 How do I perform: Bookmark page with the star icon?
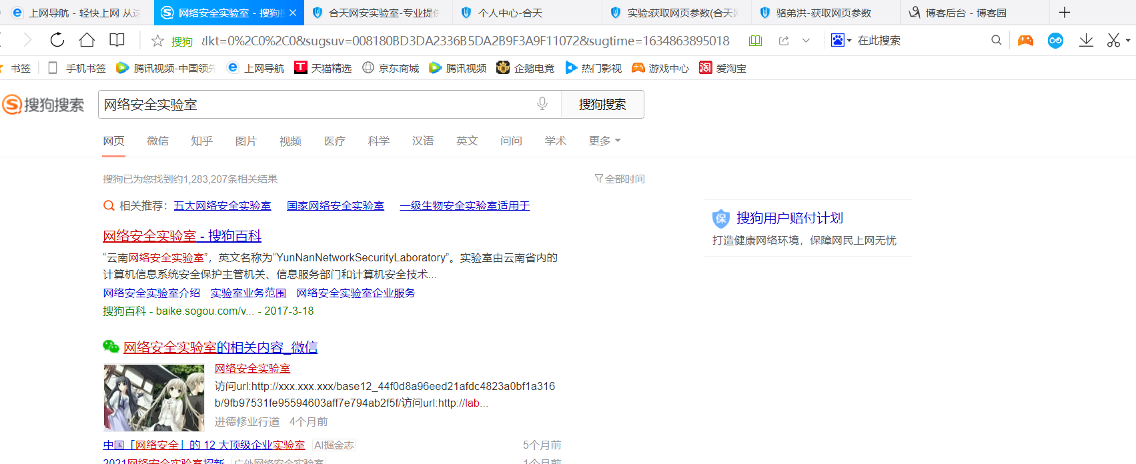[157, 41]
